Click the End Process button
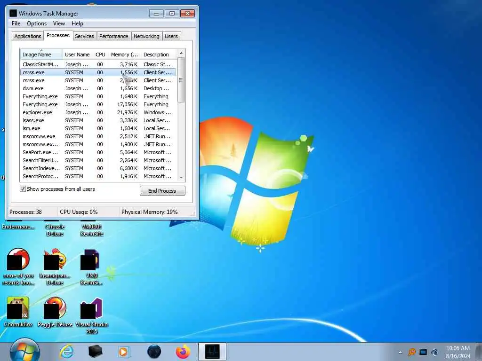The image size is (482, 361). pos(162,191)
